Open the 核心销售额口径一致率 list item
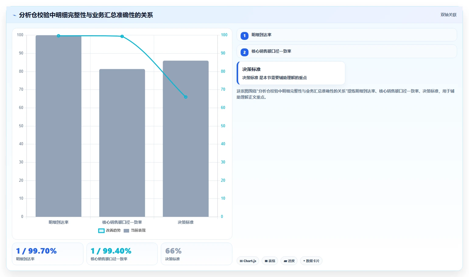This screenshot has width=469, height=277. tap(347, 51)
